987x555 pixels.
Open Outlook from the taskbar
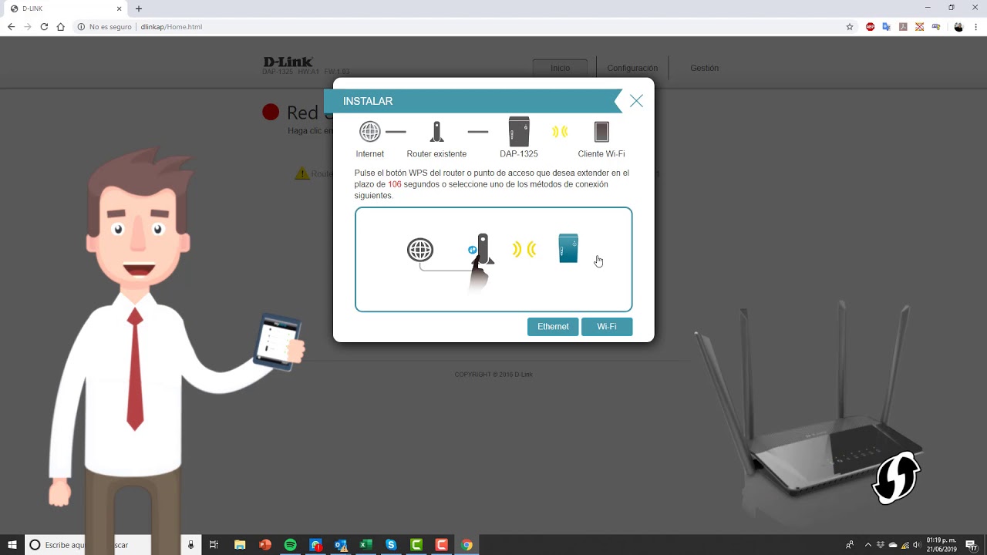tap(341, 545)
